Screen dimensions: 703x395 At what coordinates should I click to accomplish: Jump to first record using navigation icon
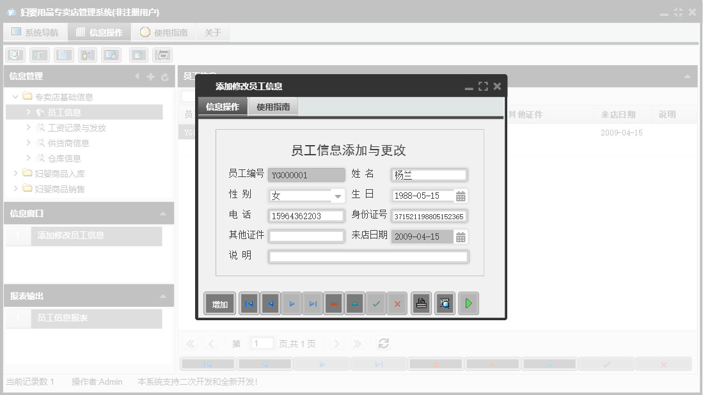click(249, 304)
